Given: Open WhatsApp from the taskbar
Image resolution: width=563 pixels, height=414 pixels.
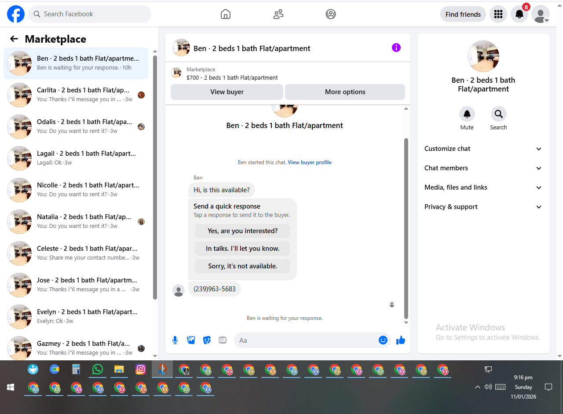Looking at the screenshot, I should tap(98, 370).
